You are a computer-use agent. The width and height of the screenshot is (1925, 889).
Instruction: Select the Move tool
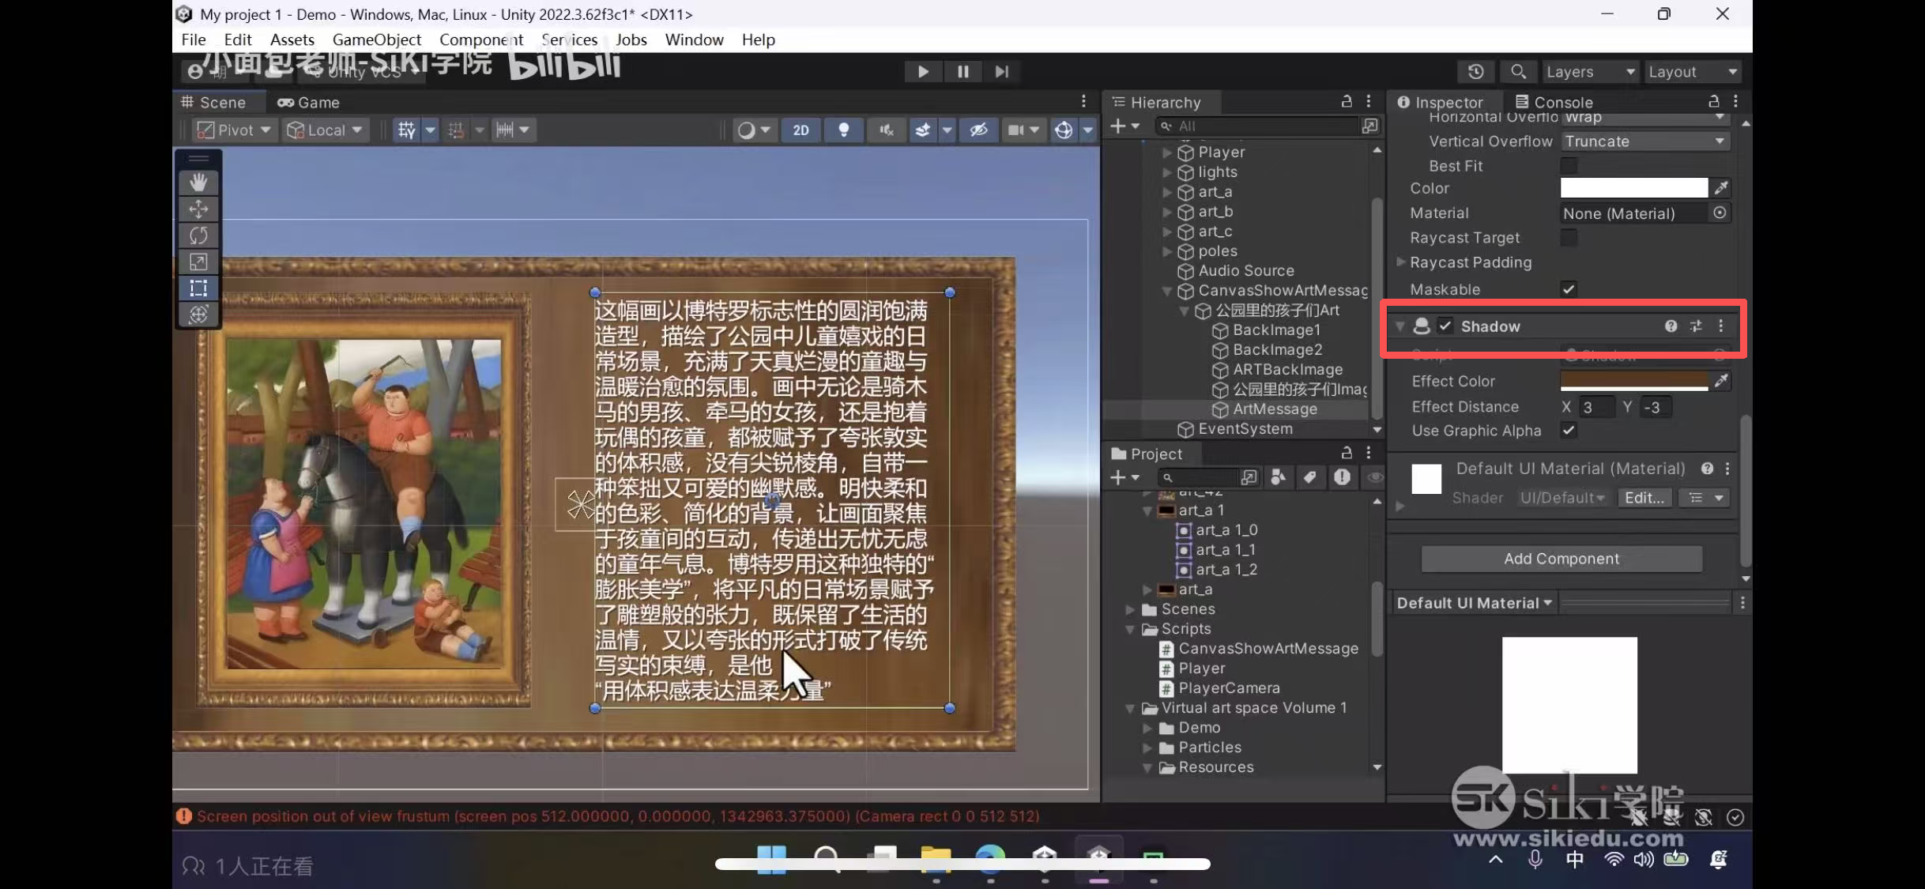tap(198, 209)
